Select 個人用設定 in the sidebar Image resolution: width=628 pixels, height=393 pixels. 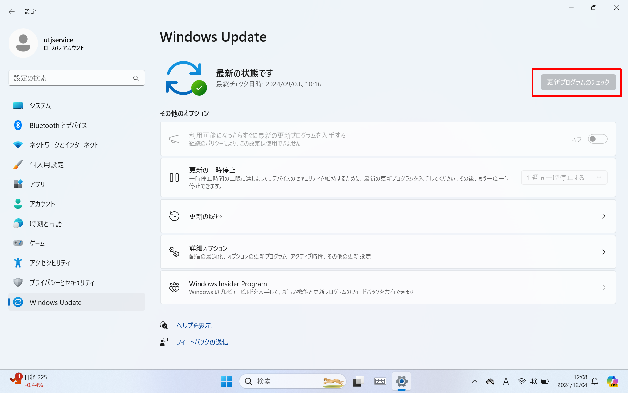(77, 165)
